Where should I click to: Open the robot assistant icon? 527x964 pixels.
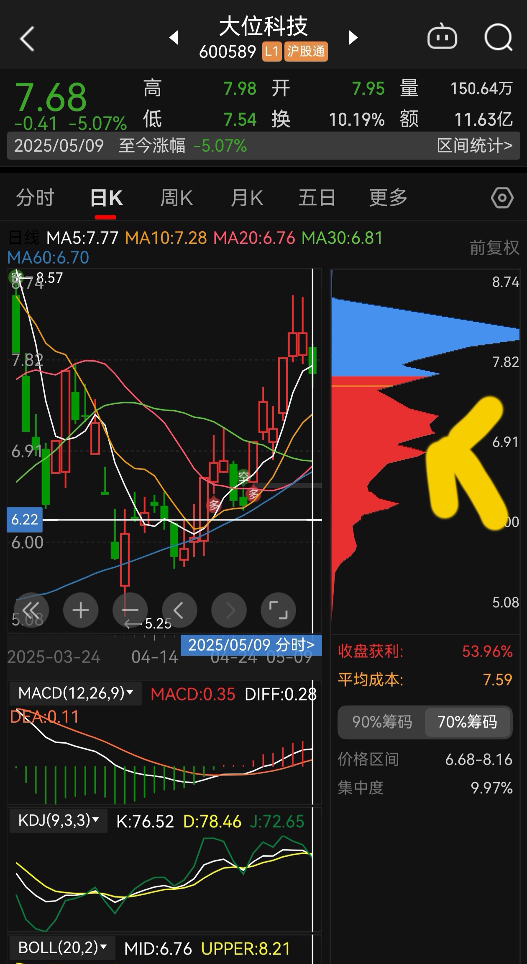tap(442, 37)
